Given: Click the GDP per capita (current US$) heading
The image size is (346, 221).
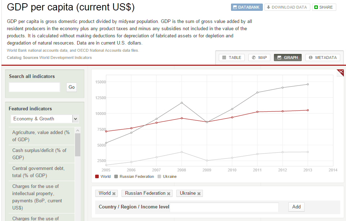Looking at the screenshot, I should [x=71, y=7].
